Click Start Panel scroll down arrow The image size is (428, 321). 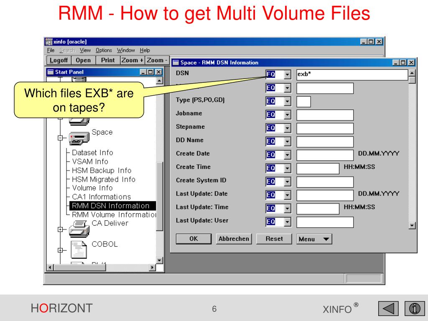(x=159, y=260)
